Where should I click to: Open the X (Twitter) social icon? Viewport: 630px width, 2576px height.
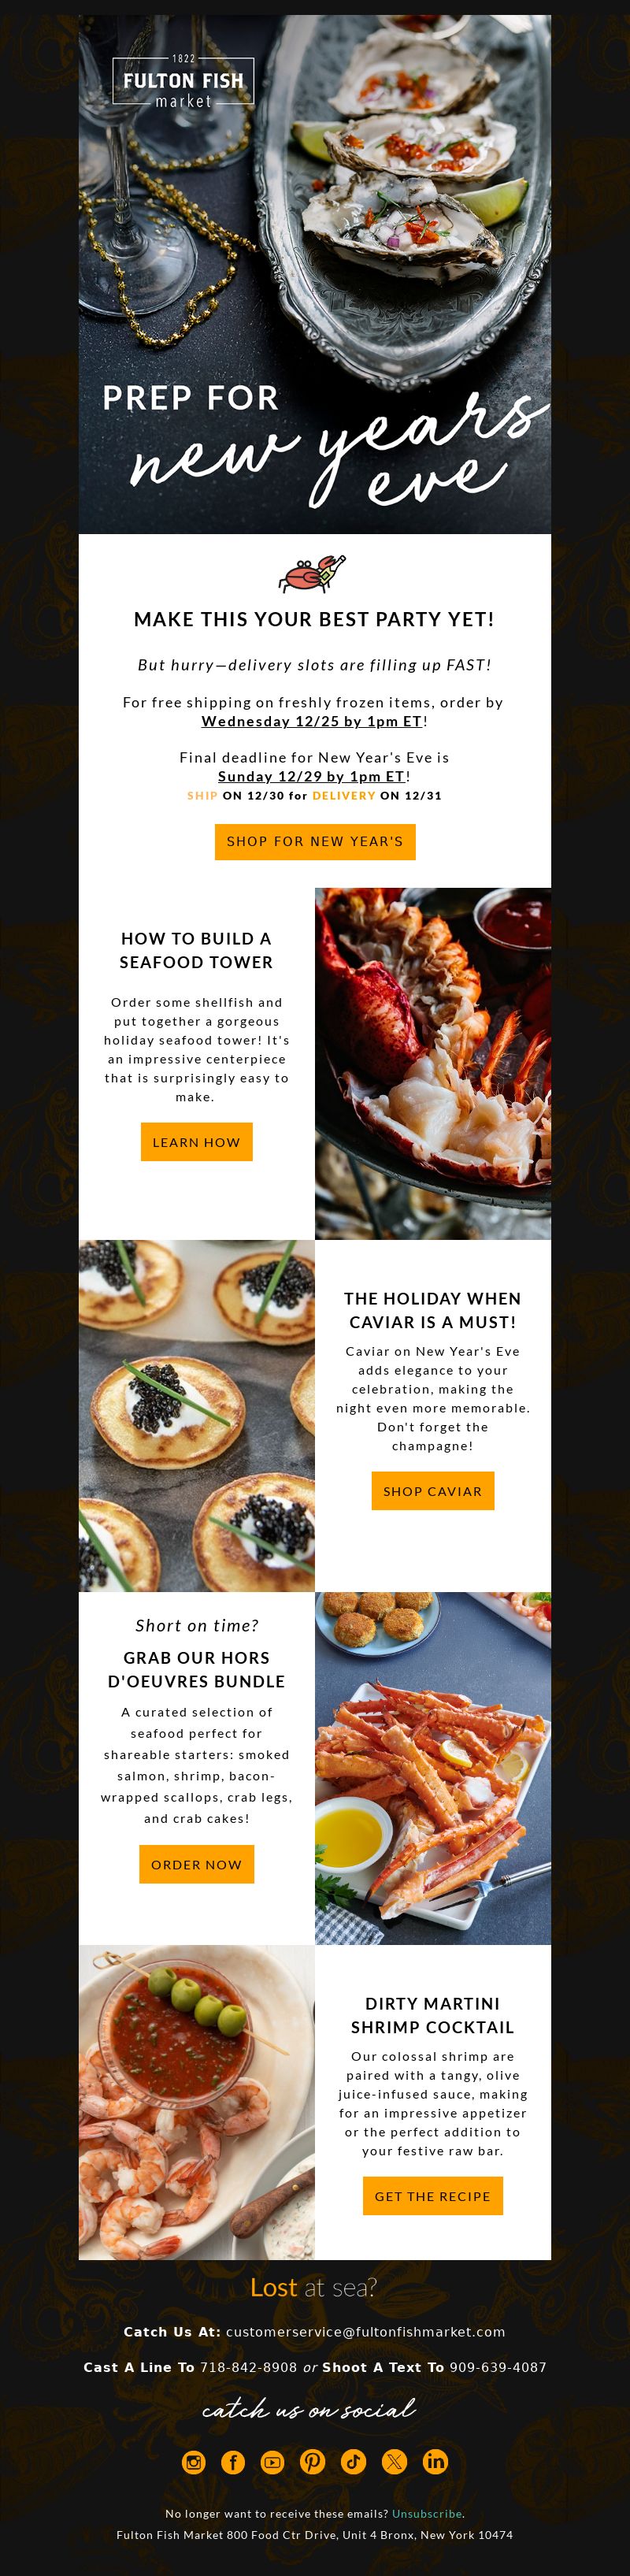click(395, 2462)
